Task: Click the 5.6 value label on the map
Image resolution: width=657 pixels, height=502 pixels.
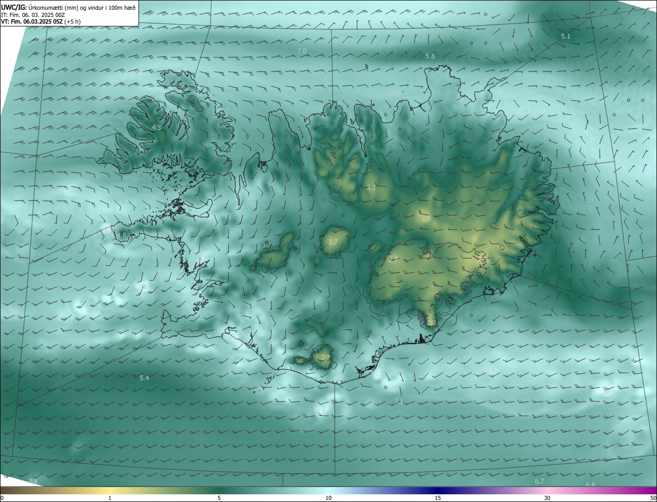Action: (x=430, y=56)
